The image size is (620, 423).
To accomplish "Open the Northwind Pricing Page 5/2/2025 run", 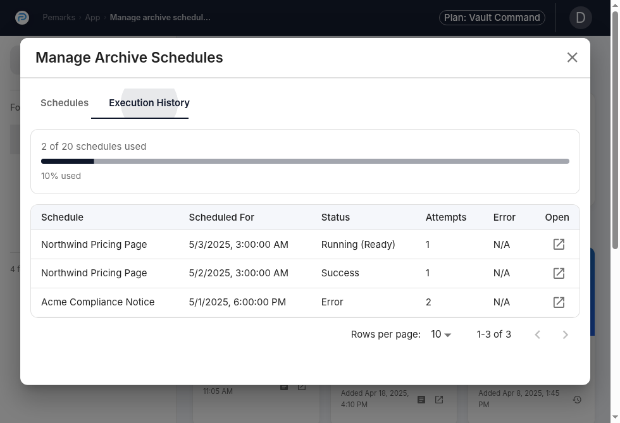I will [559, 273].
